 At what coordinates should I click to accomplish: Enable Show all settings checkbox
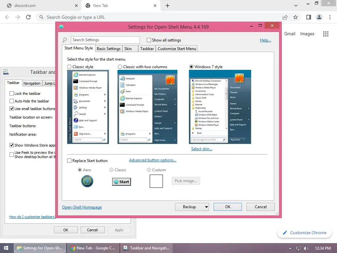tap(149, 40)
